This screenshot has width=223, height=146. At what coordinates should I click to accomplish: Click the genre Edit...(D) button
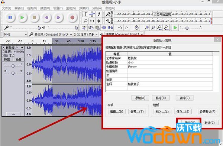click(x=117, y=111)
